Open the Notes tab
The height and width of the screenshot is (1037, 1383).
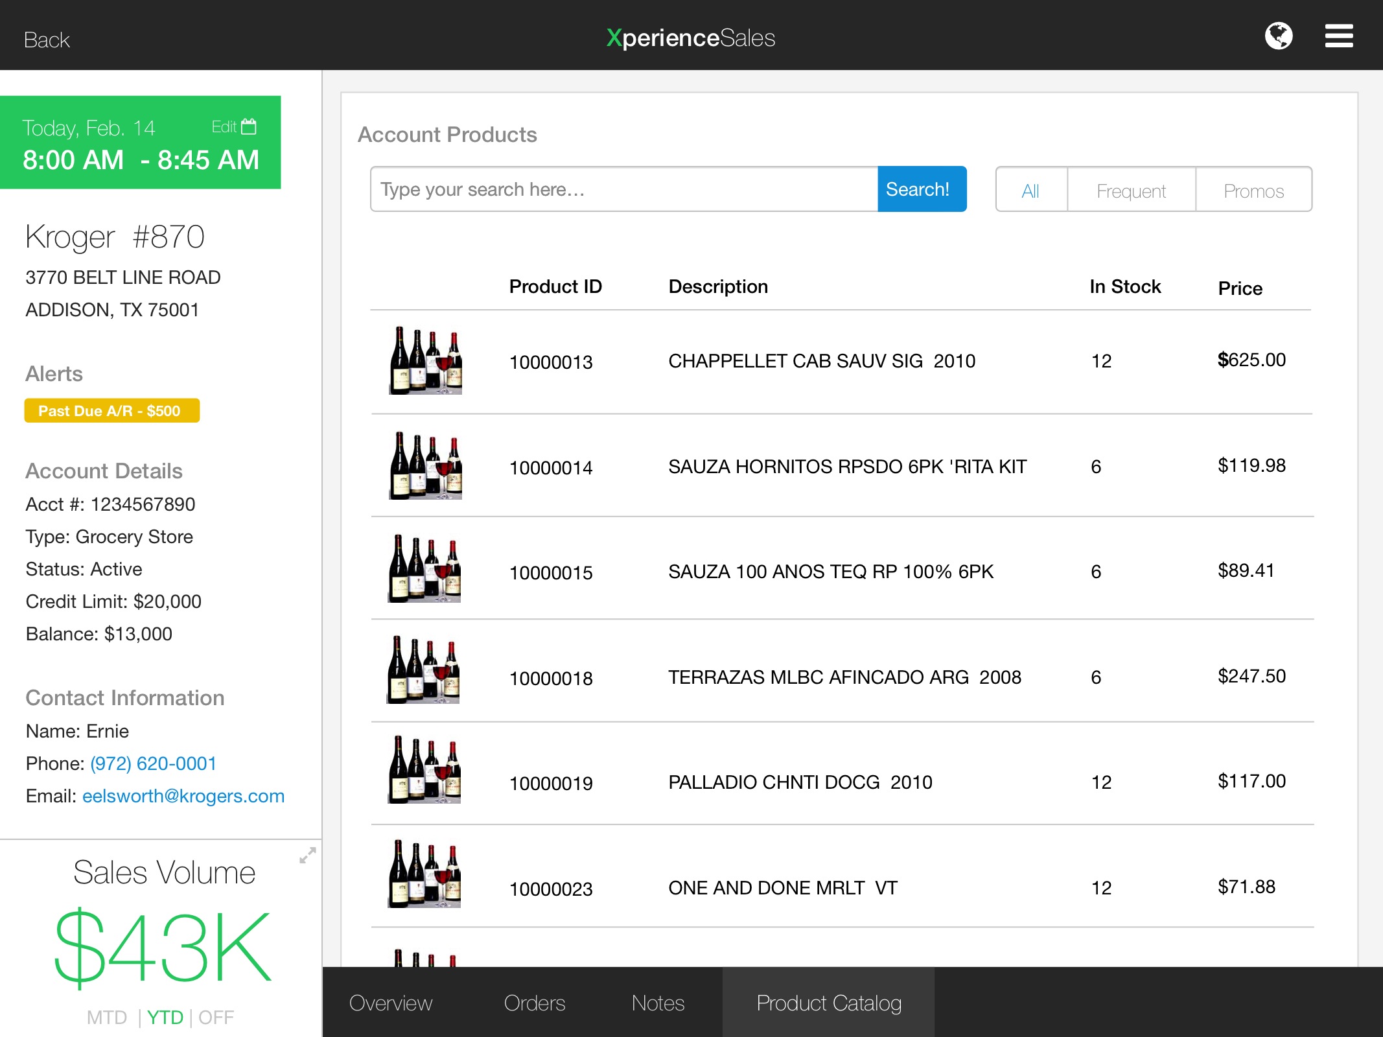[x=658, y=1003]
